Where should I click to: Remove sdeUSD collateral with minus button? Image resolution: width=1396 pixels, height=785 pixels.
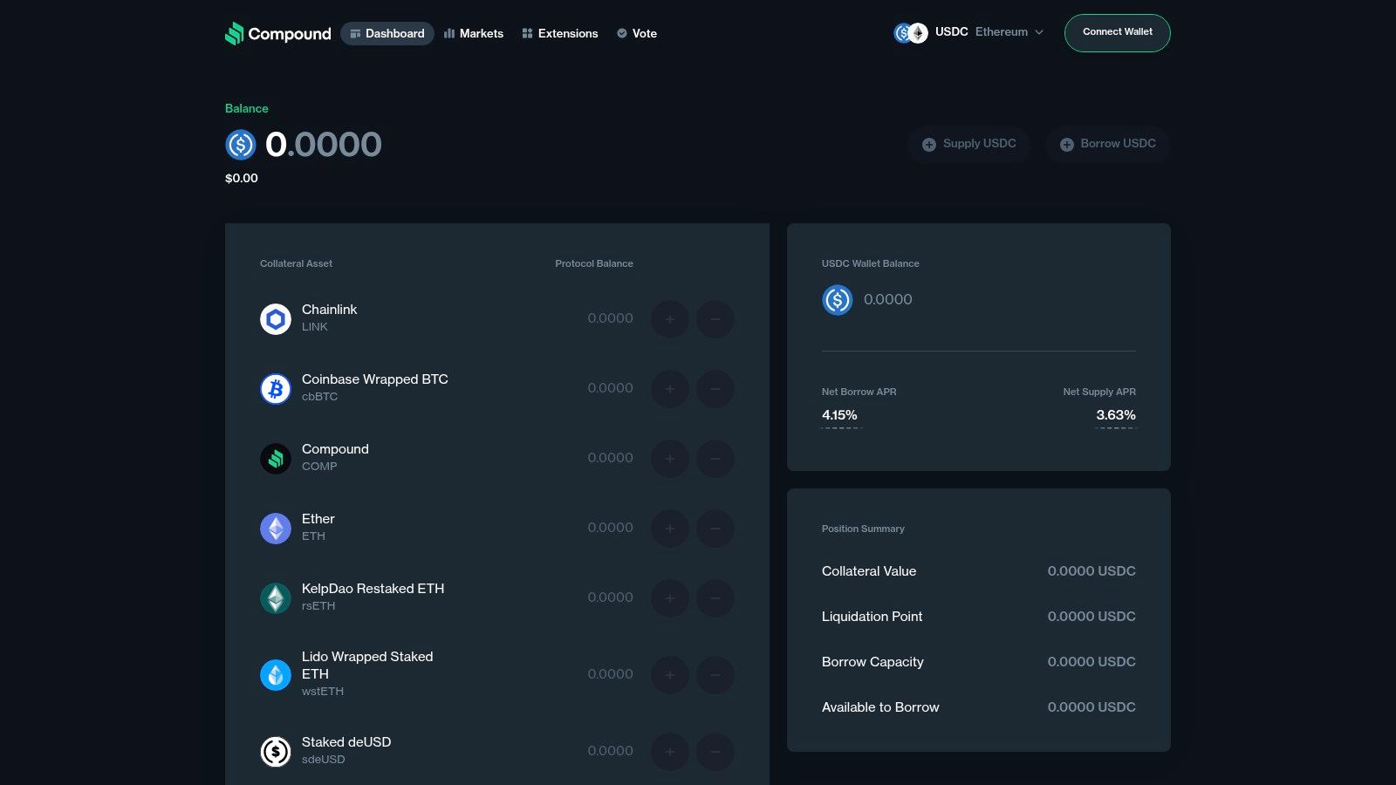coord(715,752)
